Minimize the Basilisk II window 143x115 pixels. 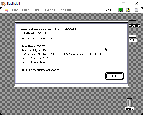click(x=111, y=4)
